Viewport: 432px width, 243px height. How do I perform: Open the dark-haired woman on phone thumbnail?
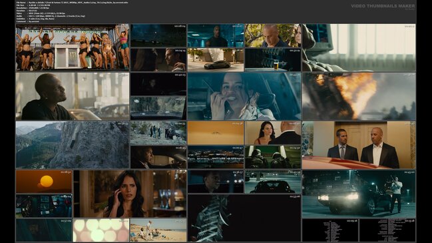point(130,194)
